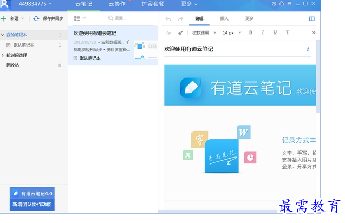Select 我的笔记本 in sidebar

(x=17, y=35)
